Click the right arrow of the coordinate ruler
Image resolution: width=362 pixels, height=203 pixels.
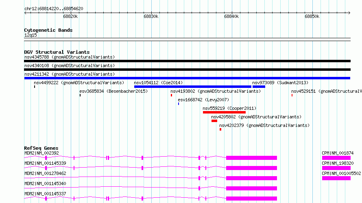(x=349, y=13)
